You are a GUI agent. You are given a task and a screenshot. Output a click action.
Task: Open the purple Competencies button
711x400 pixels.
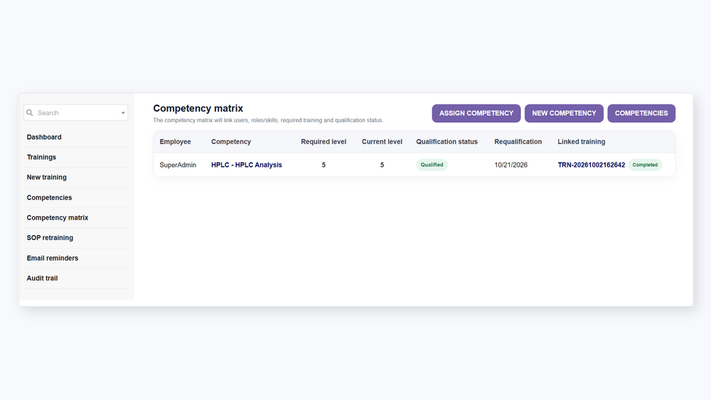click(x=641, y=113)
